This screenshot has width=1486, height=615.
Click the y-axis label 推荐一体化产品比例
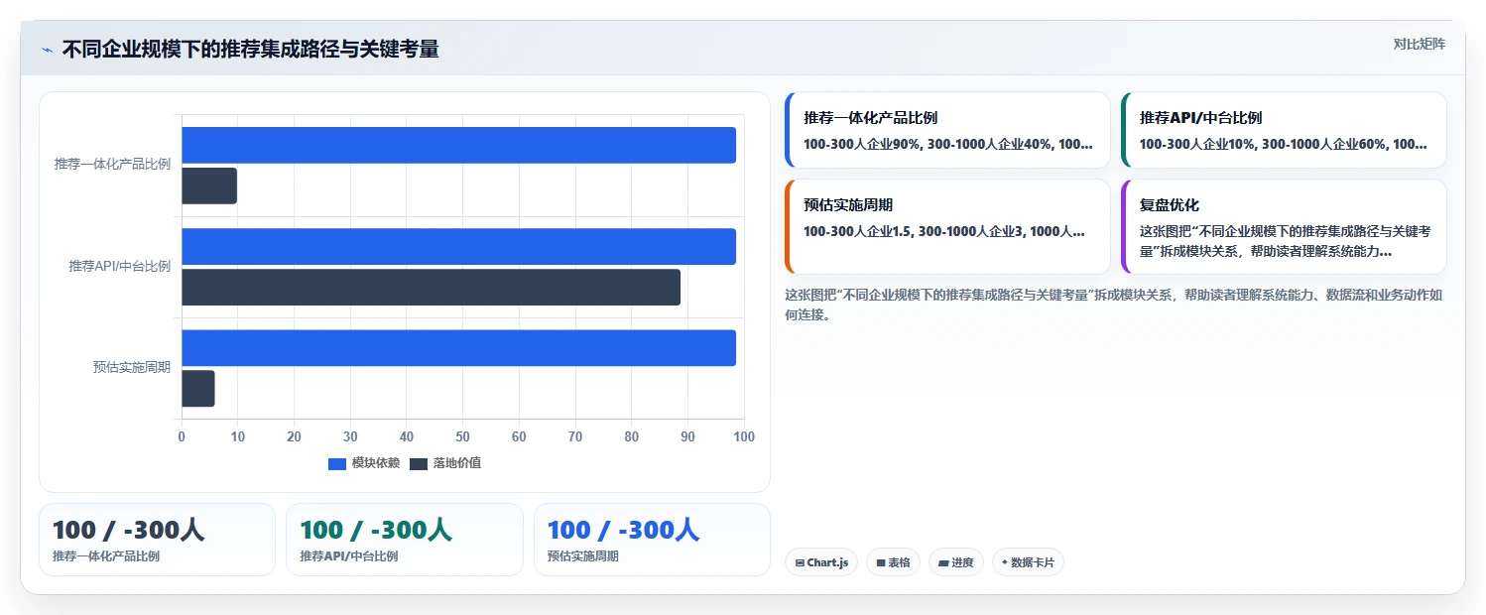click(112, 165)
